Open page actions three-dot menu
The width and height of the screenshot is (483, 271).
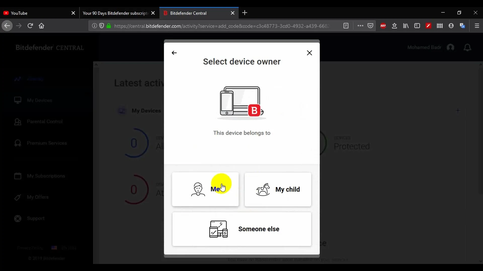click(x=360, y=26)
